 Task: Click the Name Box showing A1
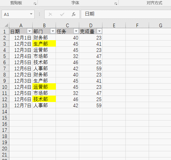point(18,14)
